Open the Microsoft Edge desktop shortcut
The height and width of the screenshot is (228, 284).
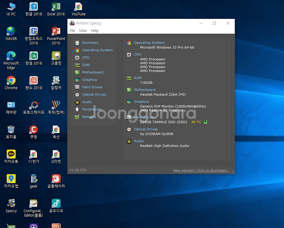tap(11, 60)
